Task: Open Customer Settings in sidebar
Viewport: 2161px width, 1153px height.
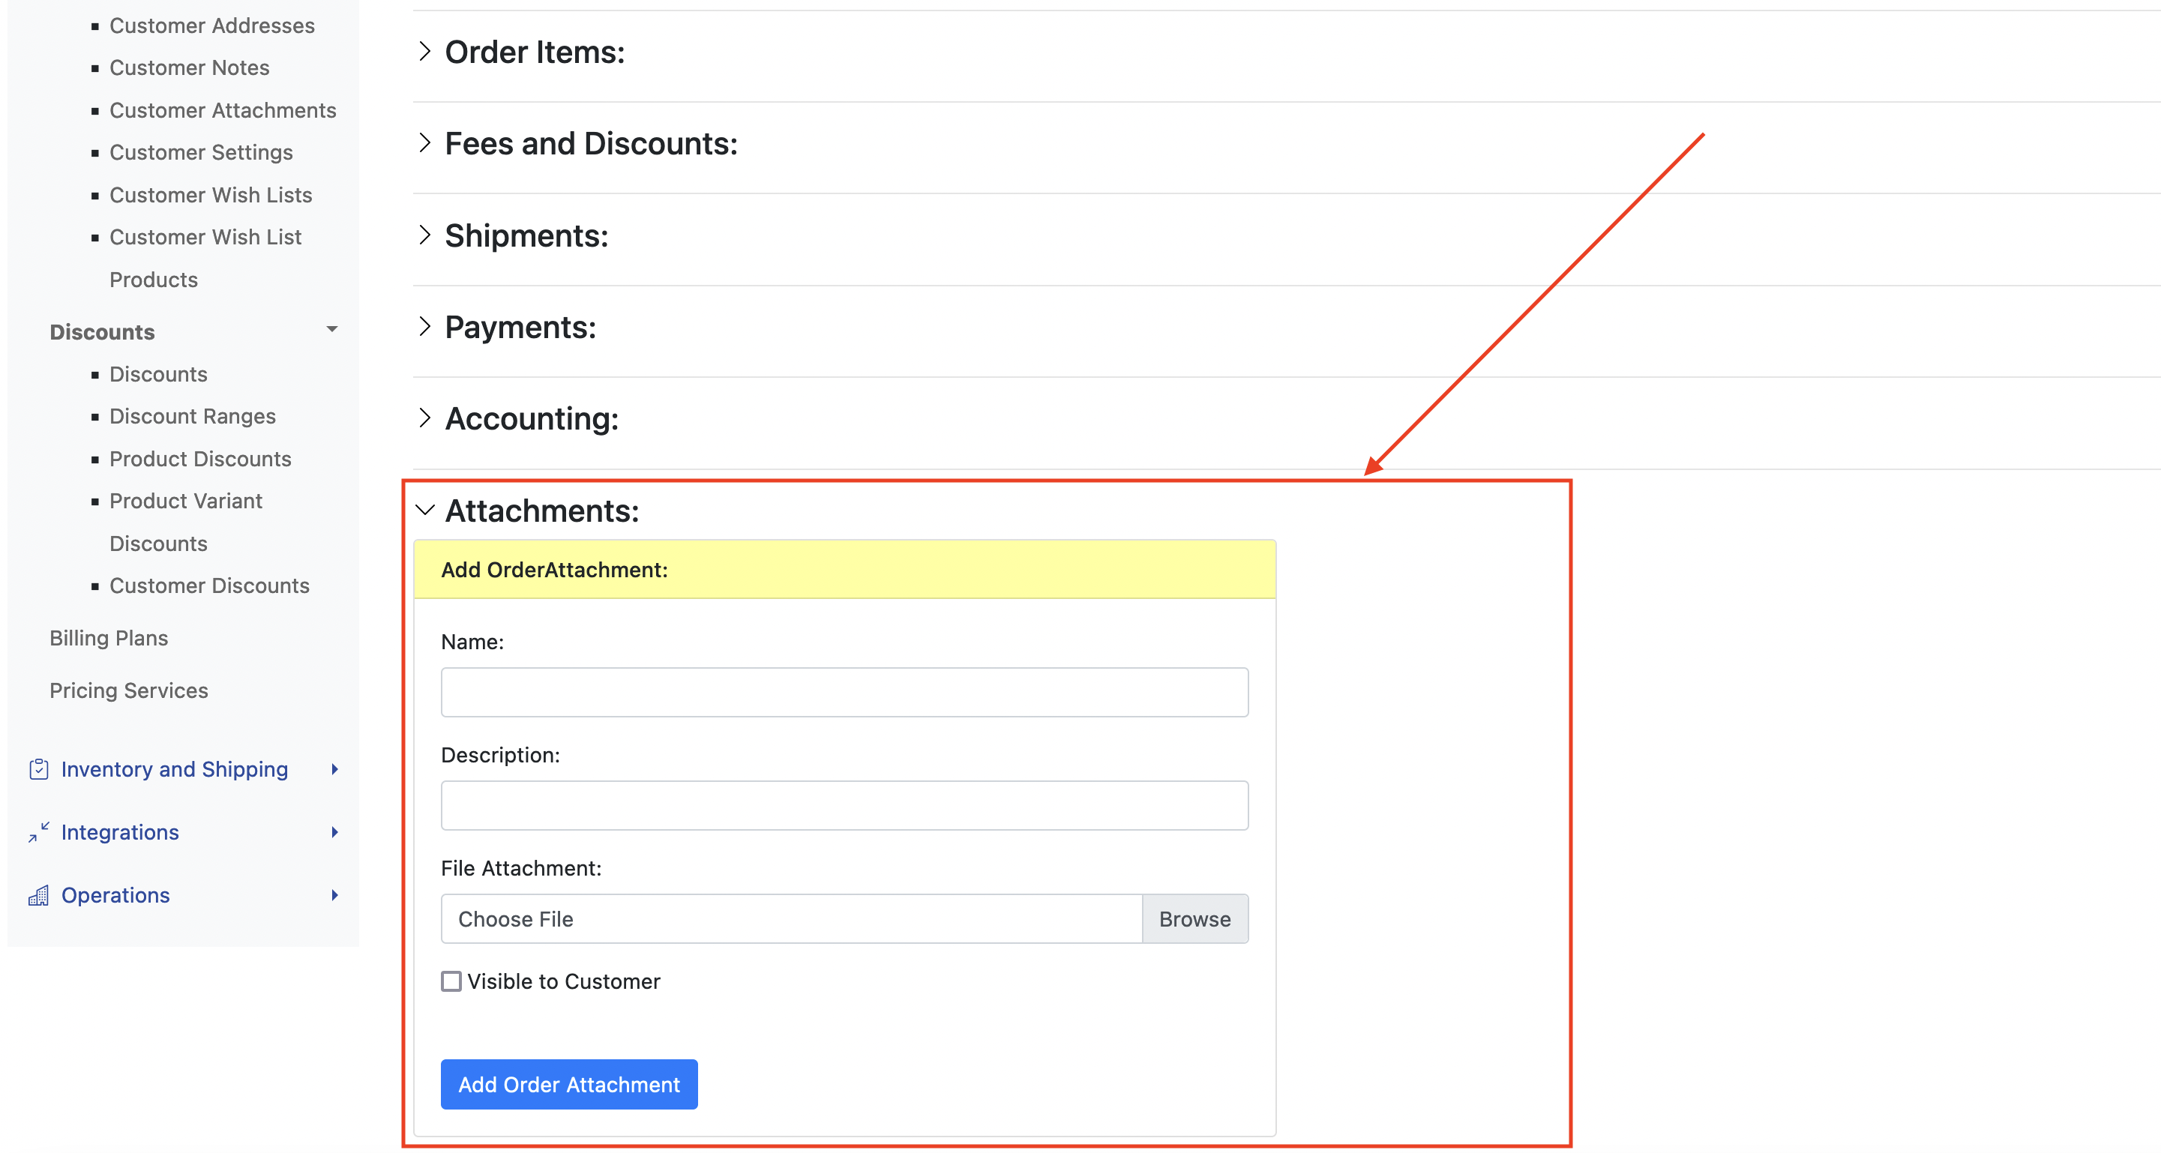Action: [202, 151]
